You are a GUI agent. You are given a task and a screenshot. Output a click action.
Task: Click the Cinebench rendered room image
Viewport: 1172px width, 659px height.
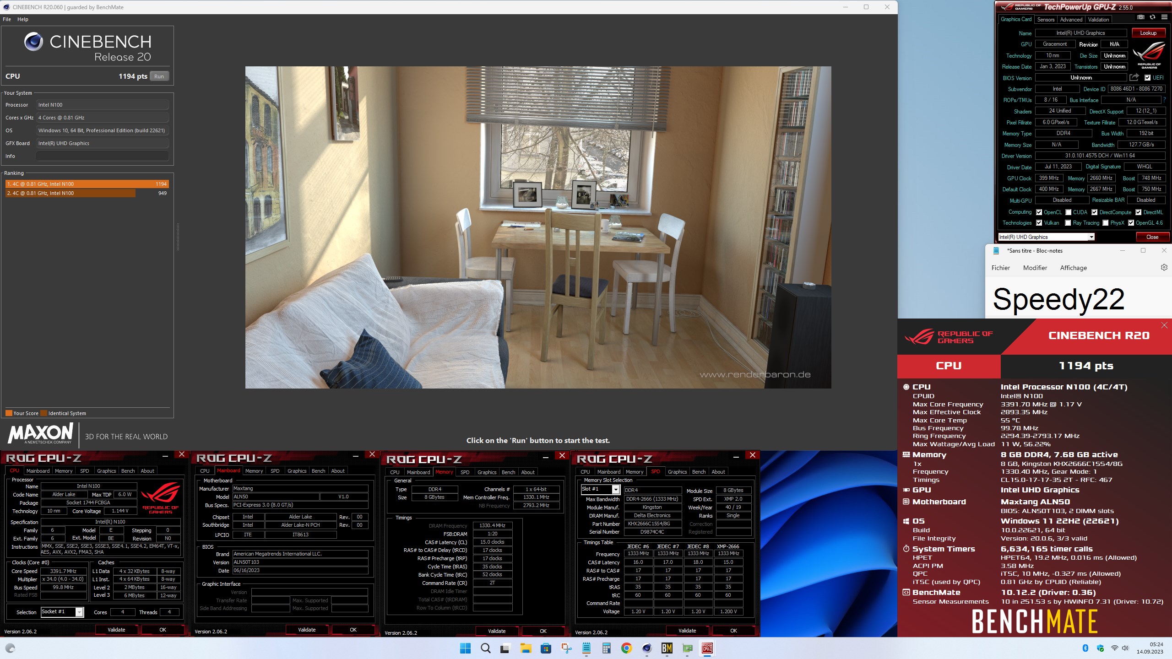(x=538, y=227)
